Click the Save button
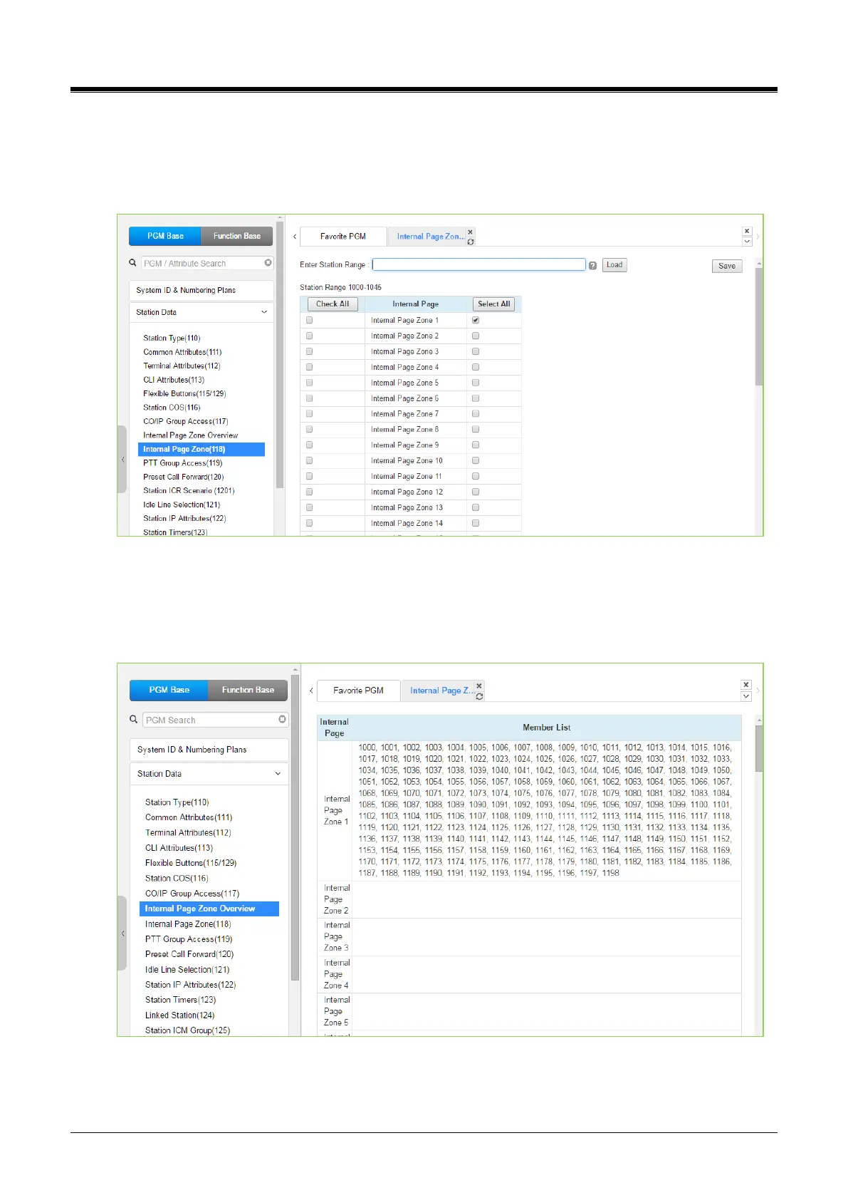This screenshot has height=1200, width=848. point(727,266)
